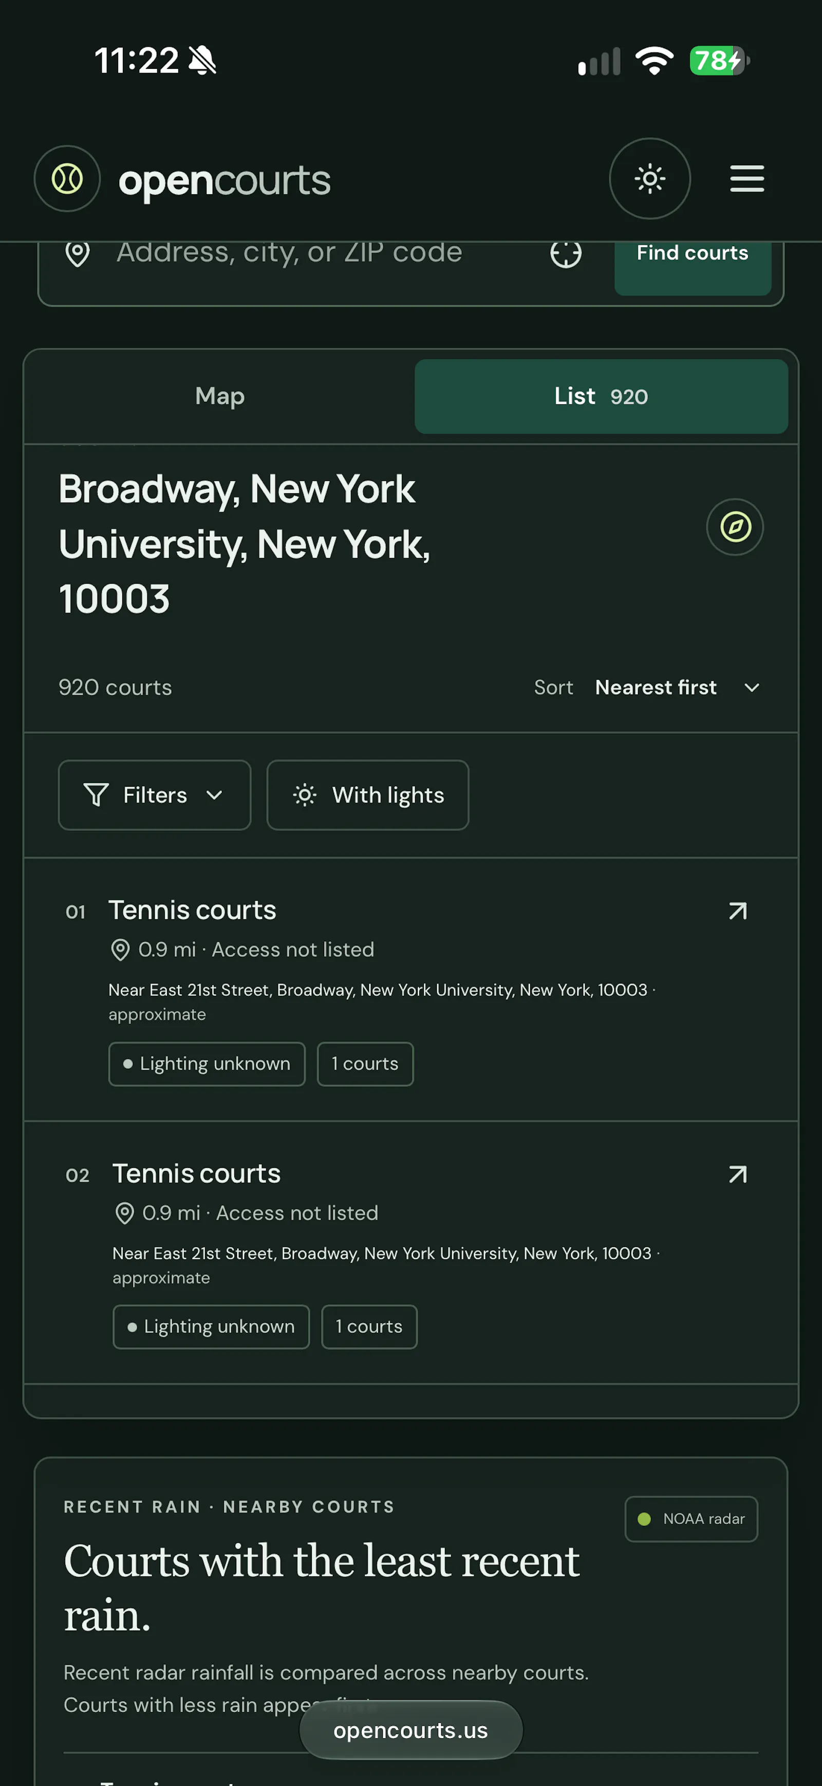Click the 920 courts count text
The image size is (822, 1786).
115,687
